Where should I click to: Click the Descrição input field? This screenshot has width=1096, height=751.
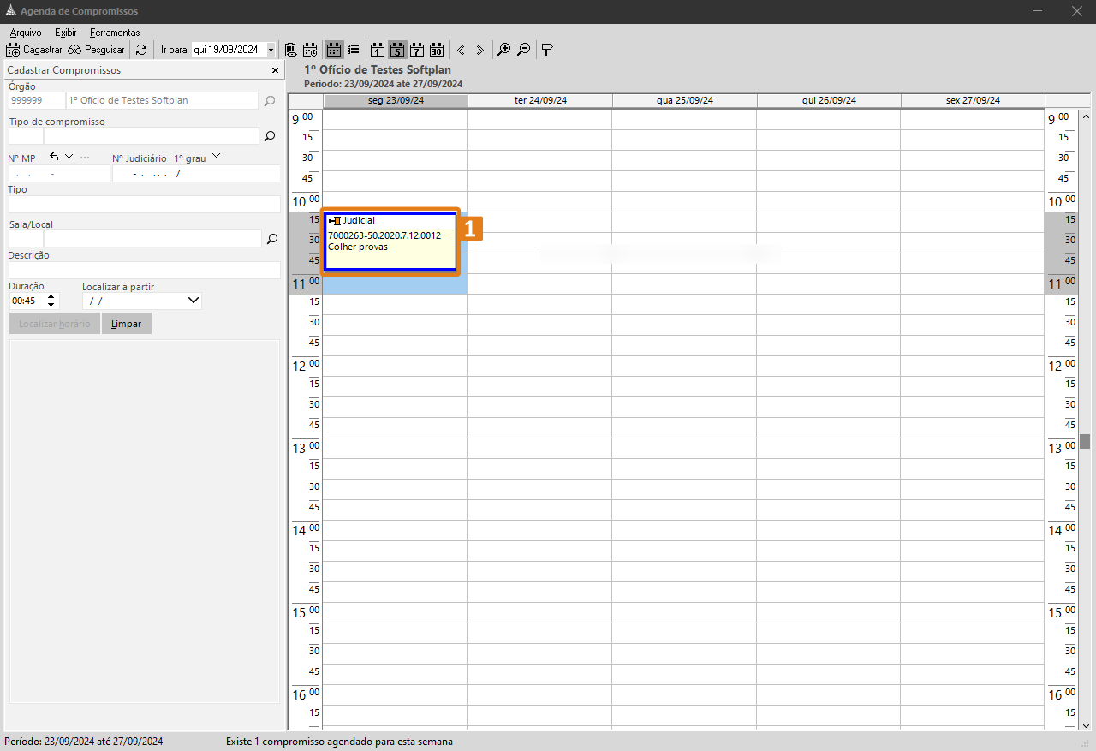tap(144, 270)
